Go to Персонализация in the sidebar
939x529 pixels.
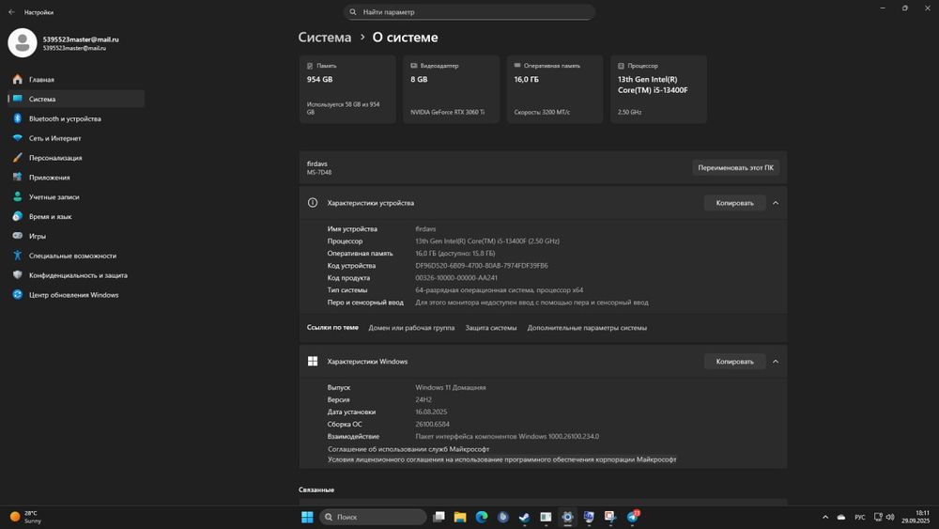54,158
